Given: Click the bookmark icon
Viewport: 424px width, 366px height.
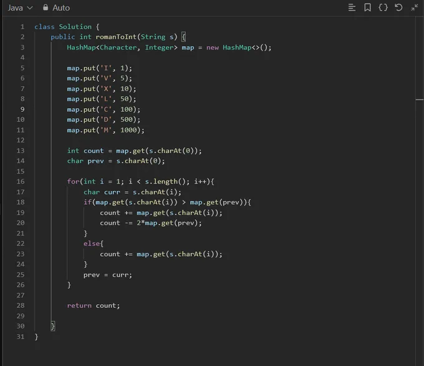Looking at the screenshot, I should 367,7.
